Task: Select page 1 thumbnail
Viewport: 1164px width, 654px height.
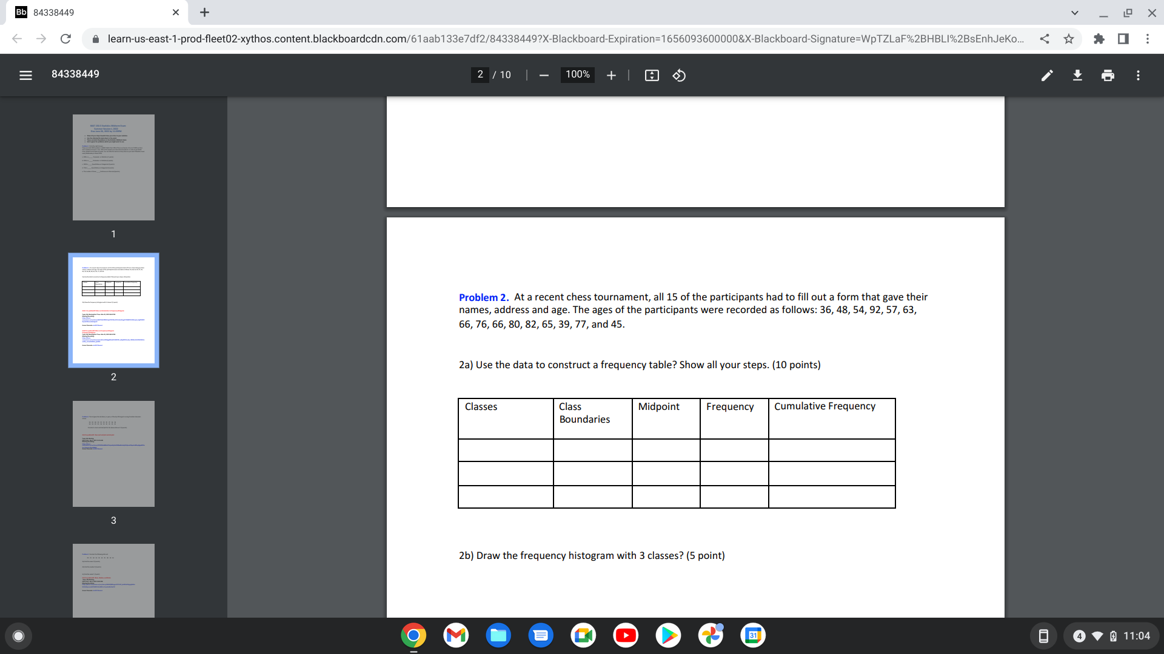Action: 113,167
